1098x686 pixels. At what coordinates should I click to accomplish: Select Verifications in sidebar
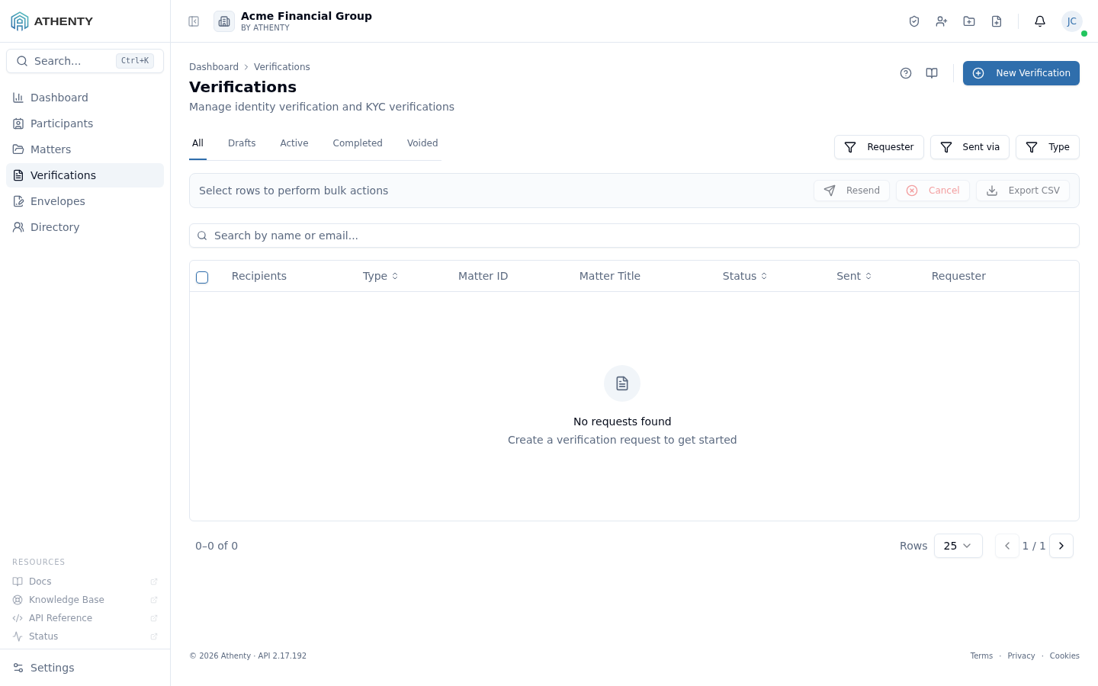click(x=85, y=175)
